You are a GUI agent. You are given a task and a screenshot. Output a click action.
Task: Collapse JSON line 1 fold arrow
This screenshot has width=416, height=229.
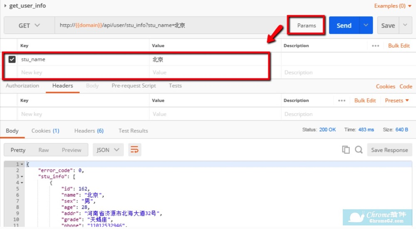pyautogui.click(x=22, y=164)
